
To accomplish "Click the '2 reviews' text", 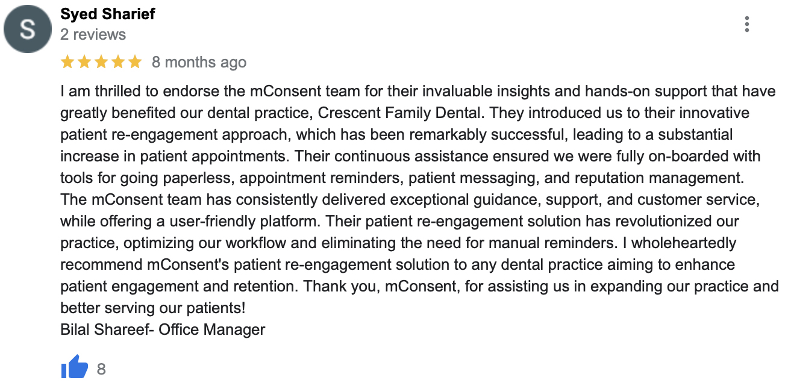I will [93, 34].
